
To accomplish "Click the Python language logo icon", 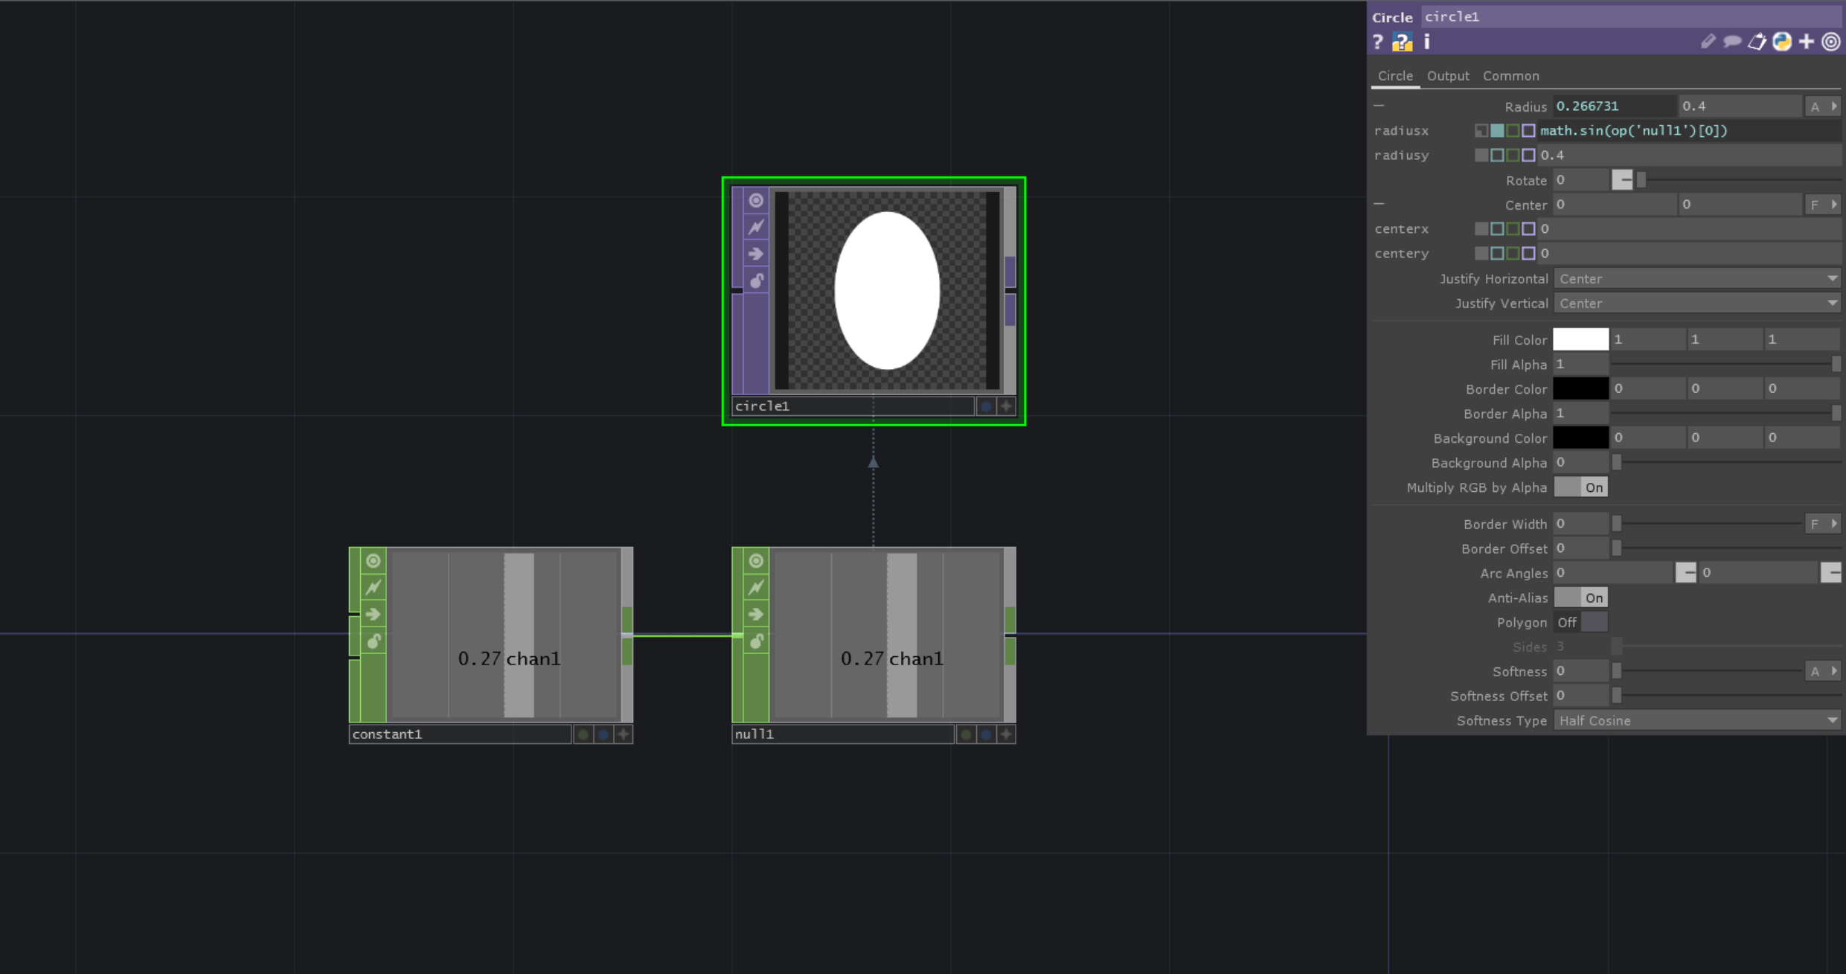I will click(1781, 42).
